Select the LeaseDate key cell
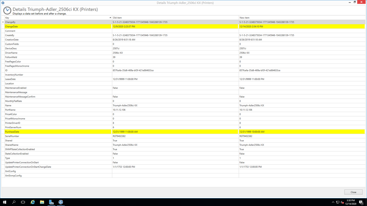 point(58,79)
